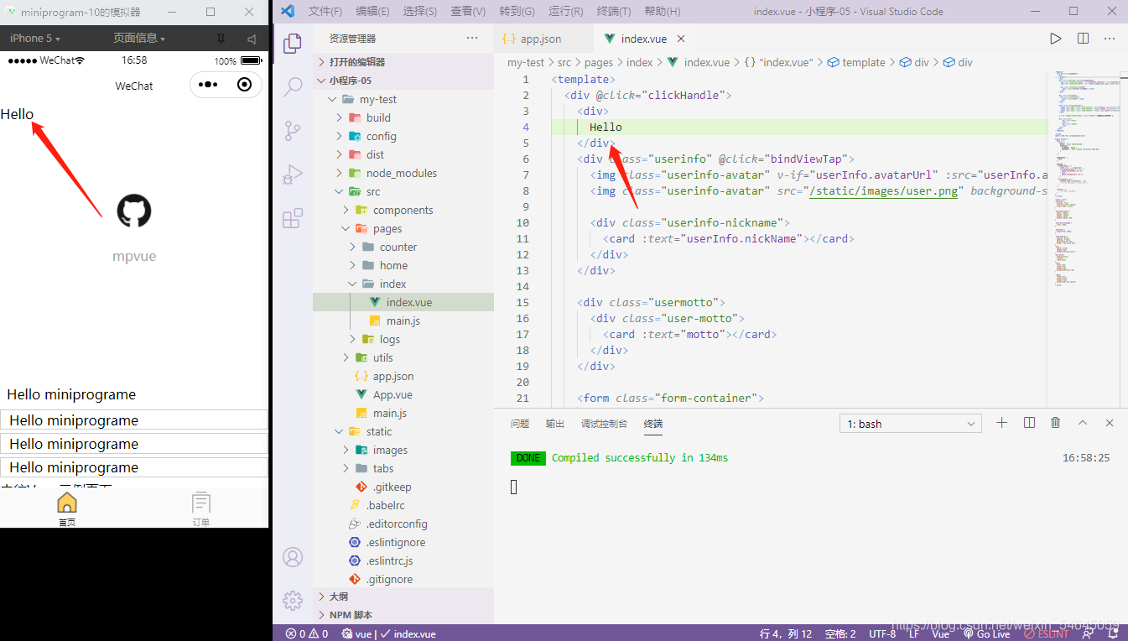Click the Split Editor icon
This screenshot has width=1128, height=641.
(x=1084, y=39)
